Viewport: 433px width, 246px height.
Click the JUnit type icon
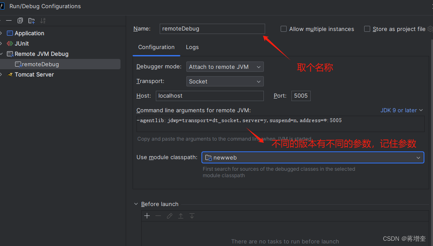[x=10, y=43]
